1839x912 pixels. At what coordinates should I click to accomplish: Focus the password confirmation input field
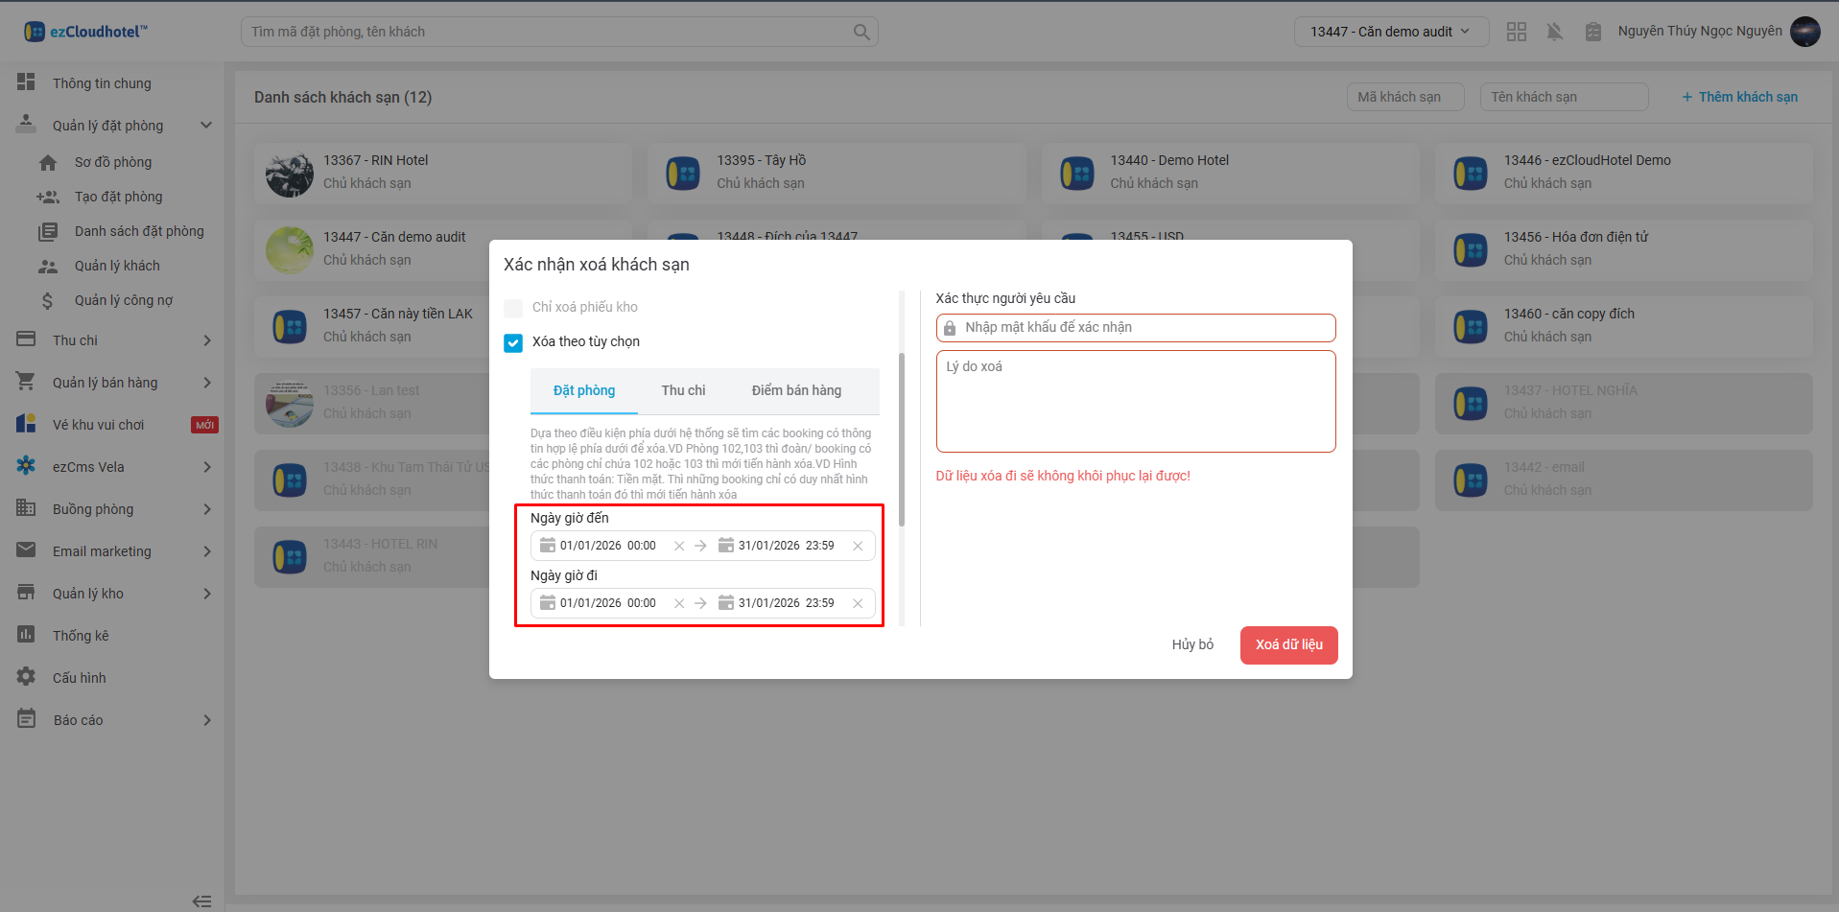click(x=1142, y=328)
